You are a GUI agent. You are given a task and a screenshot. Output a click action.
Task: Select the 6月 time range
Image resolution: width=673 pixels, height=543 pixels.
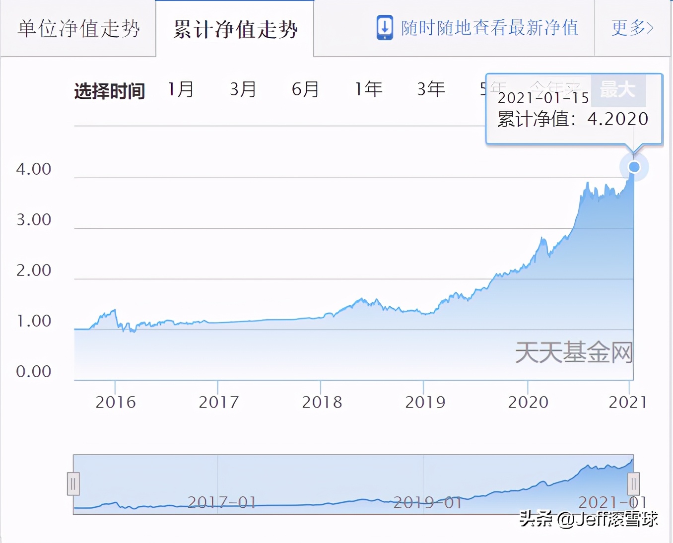tap(305, 90)
